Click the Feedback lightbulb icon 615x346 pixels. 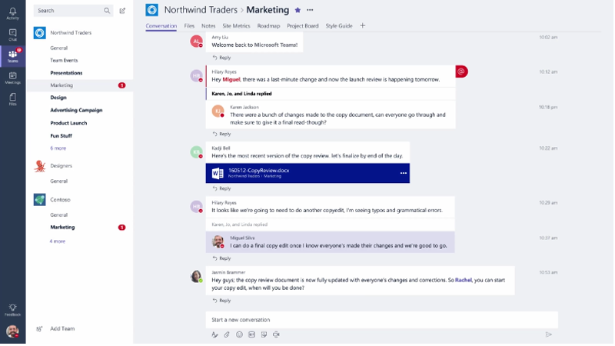12,310
